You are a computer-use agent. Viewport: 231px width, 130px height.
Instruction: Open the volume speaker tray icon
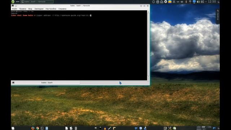pyautogui.click(x=182, y=2)
